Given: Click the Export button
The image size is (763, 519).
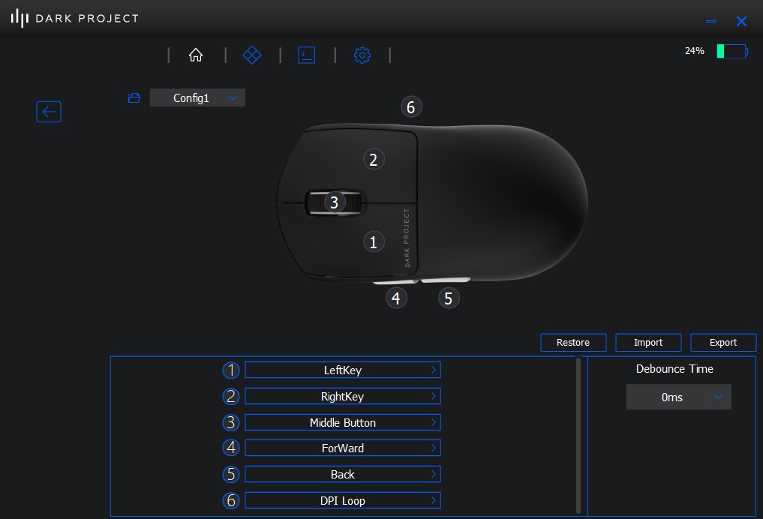Looking at the screenshot, I should [x=723, y=343].
